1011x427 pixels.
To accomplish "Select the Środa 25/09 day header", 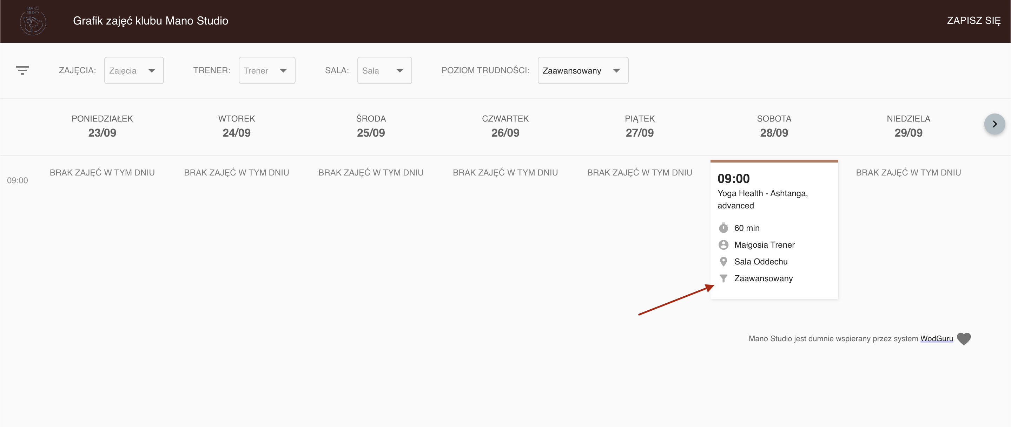I will click(371, 126).
